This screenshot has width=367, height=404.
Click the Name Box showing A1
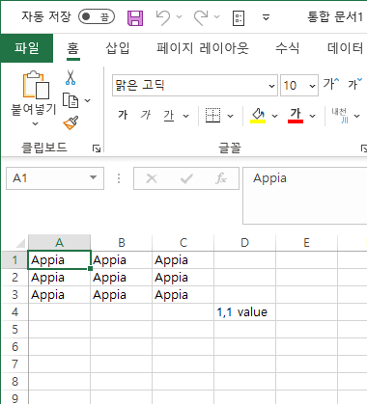(55, 178)
